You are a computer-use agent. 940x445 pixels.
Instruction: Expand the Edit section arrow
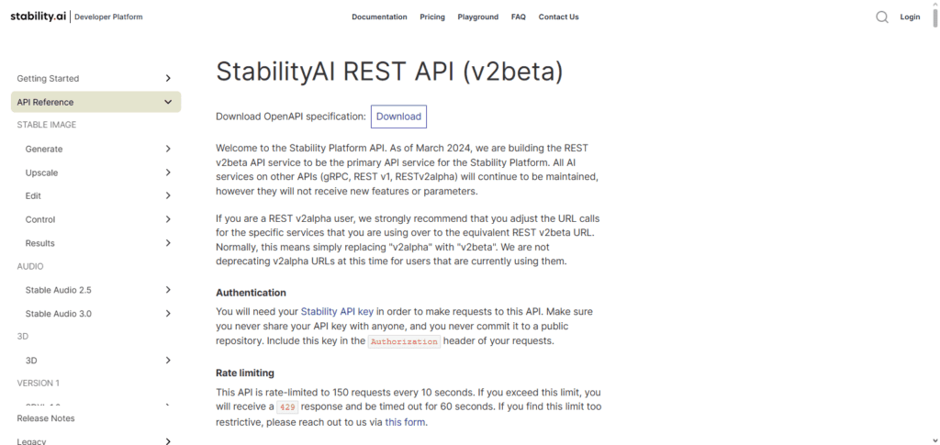coord(168,195)
